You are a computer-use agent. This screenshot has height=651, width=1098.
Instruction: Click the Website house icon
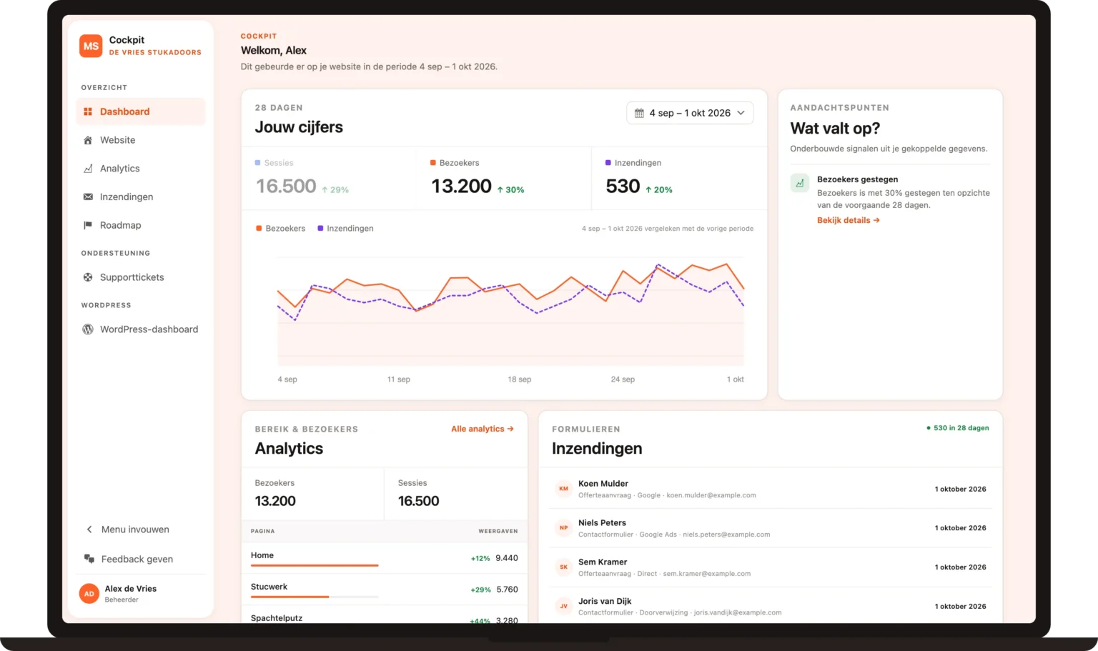88,140
